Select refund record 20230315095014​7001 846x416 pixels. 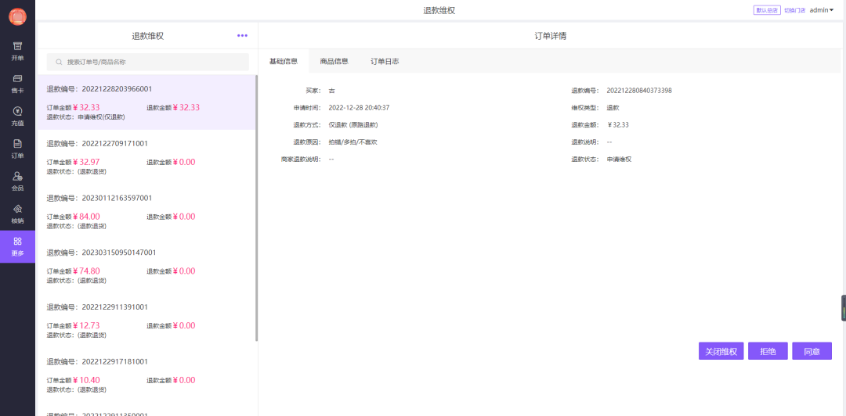[146, 266]
